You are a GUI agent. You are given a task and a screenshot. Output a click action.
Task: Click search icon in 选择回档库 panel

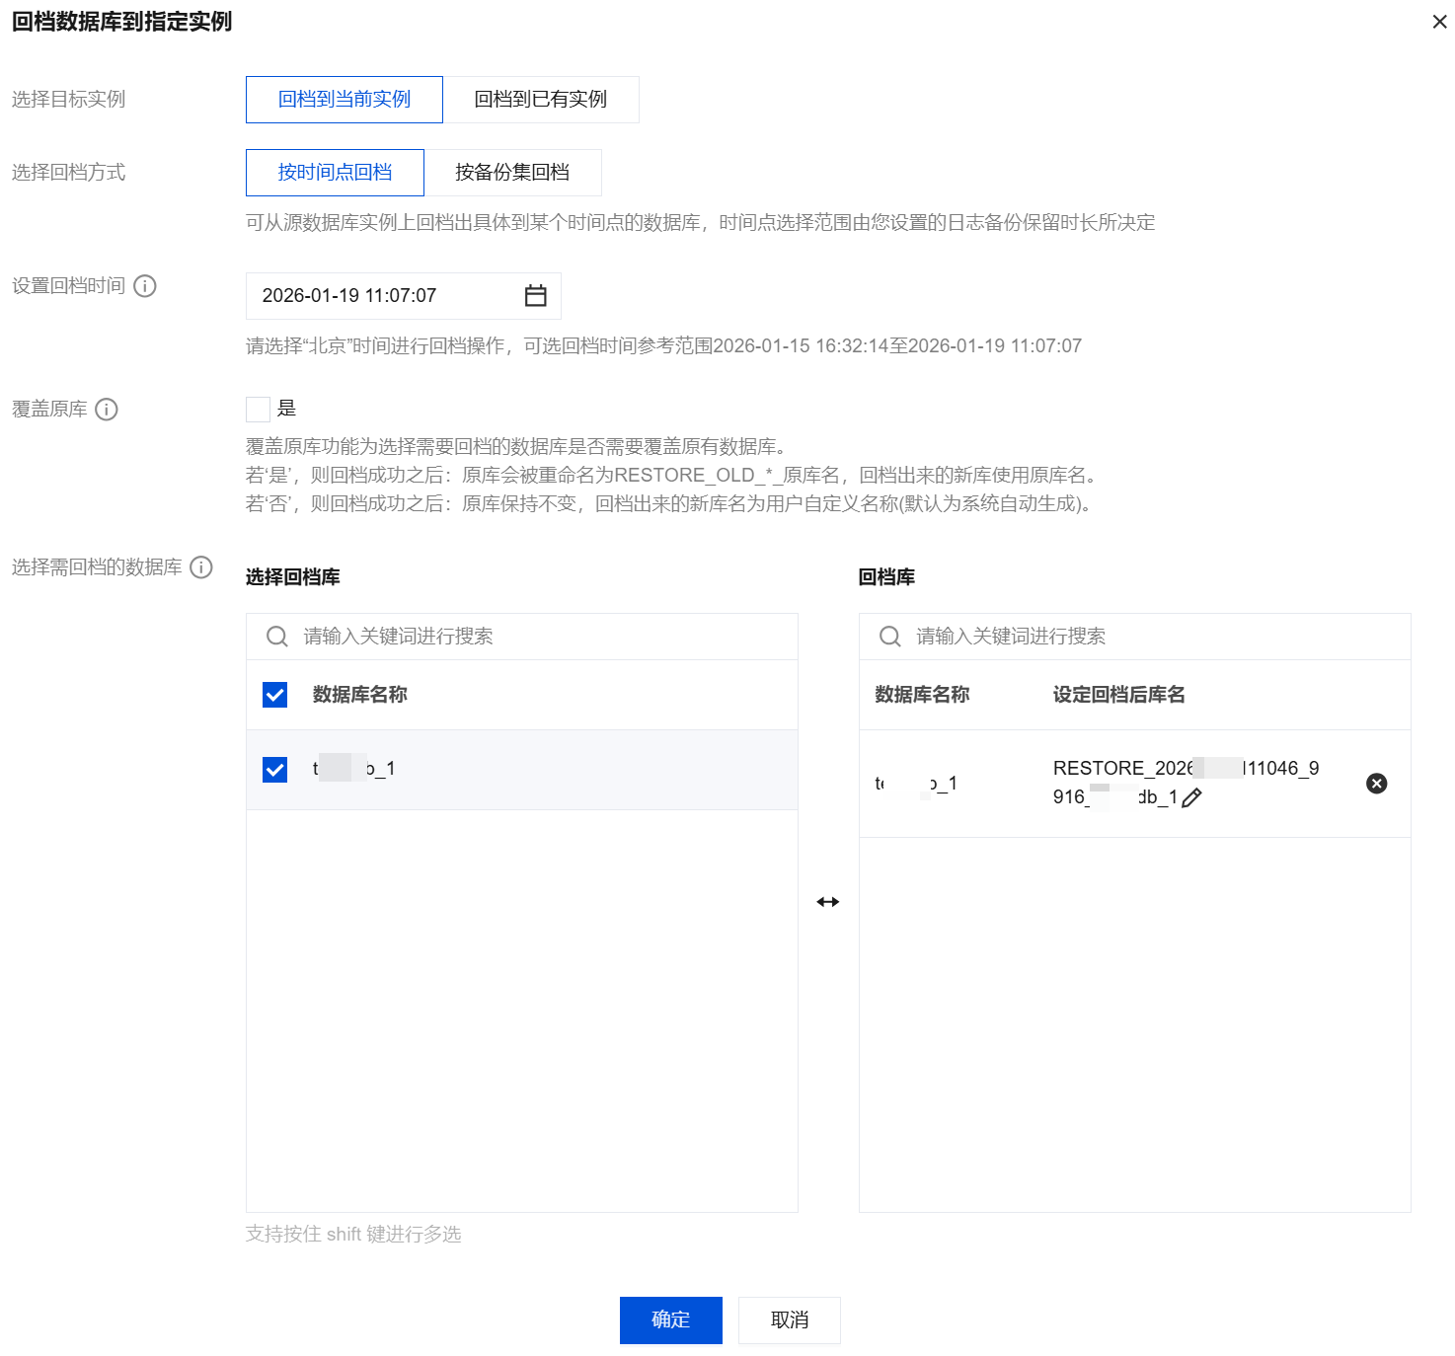pyautogui.click(x=277, y=637)
